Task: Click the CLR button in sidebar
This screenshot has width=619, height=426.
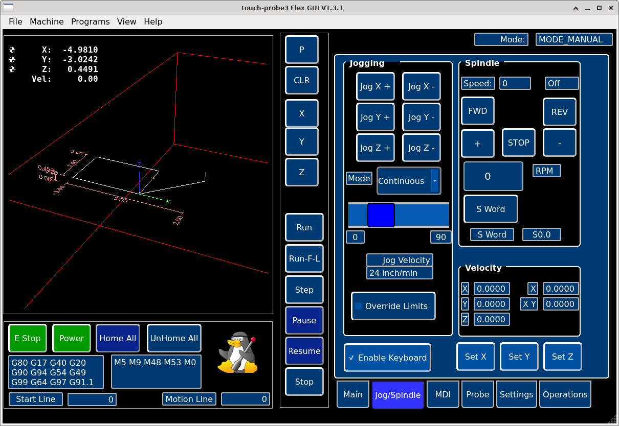Action: 301,80
